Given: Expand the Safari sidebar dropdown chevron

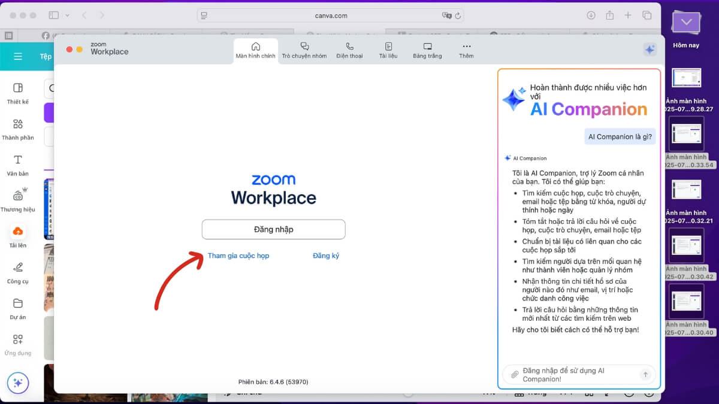Looking at the screenshot, I should coord(67,15).
